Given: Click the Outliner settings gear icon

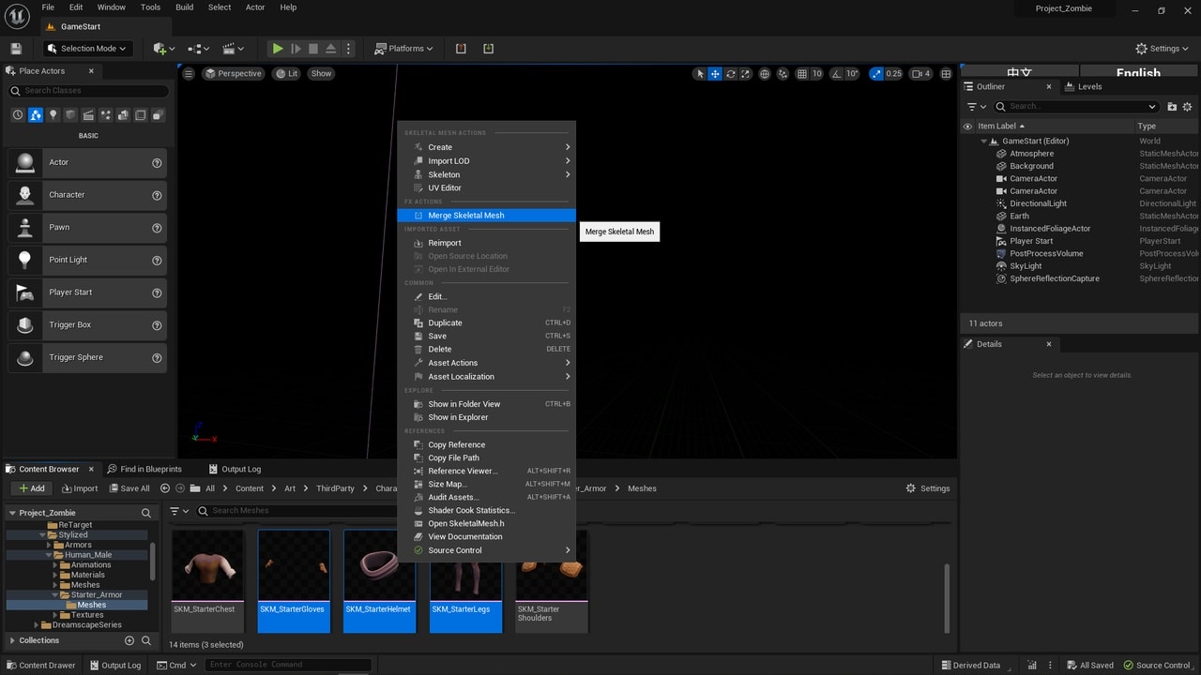Looking at the screenshot, I should click(1187, 107).
